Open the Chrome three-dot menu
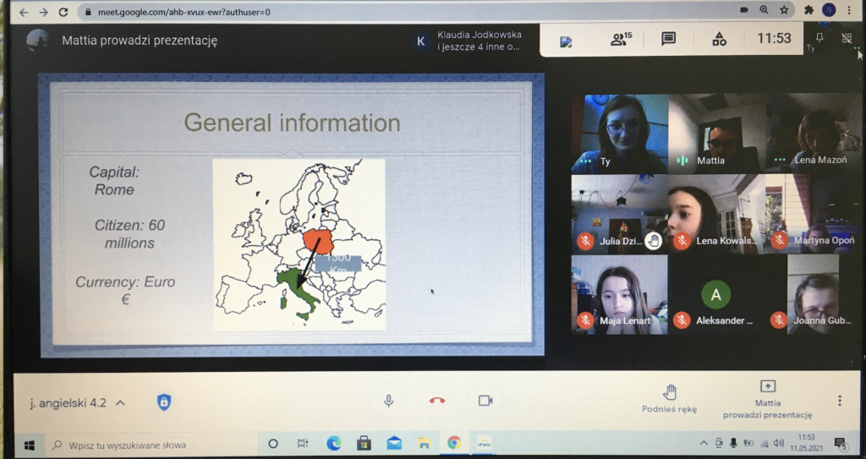 click(x=849, y=10)
